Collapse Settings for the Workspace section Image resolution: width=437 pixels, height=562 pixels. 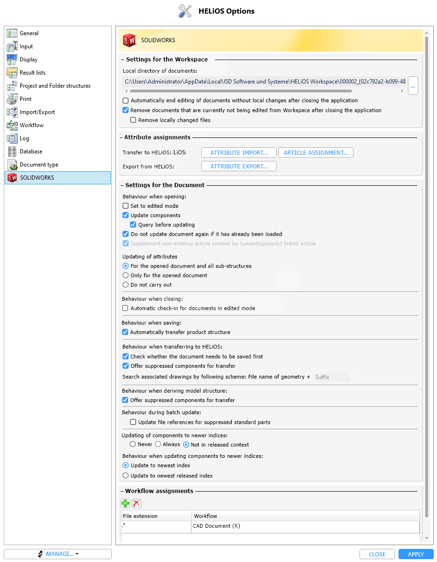tap(122, 60)
